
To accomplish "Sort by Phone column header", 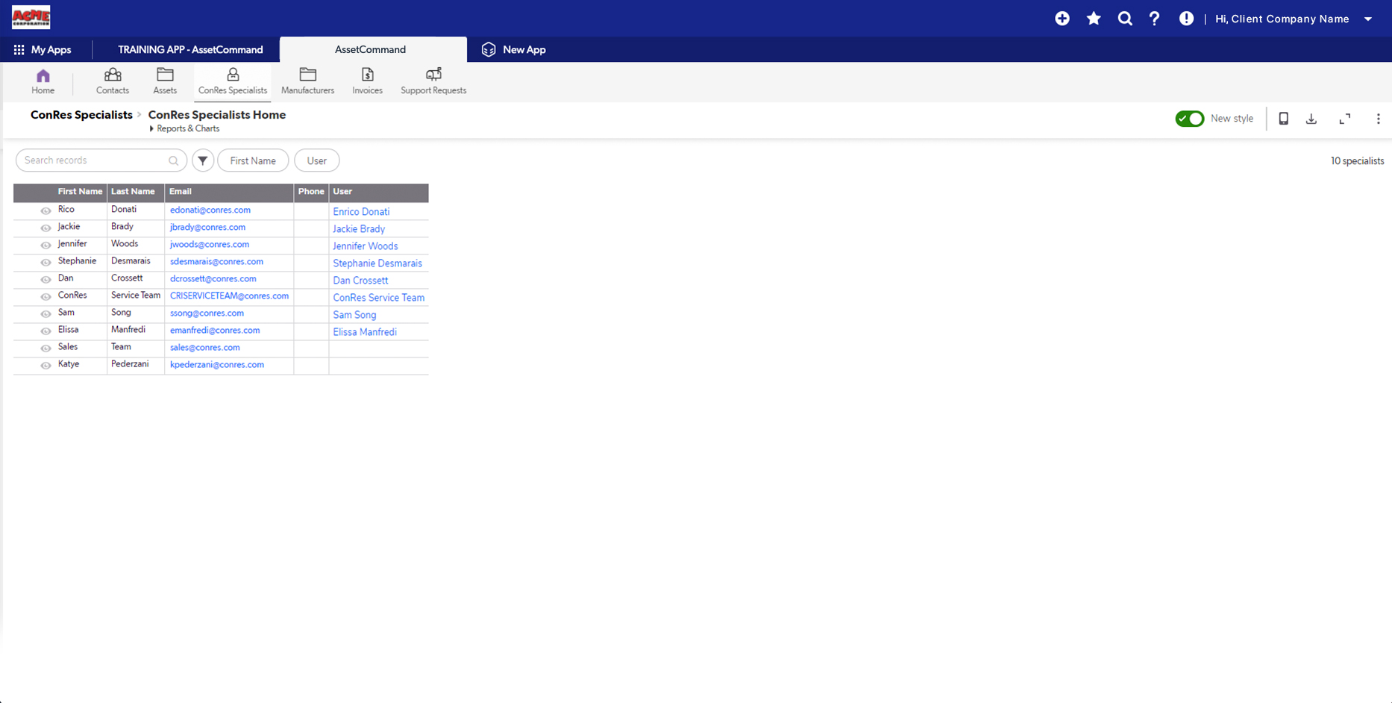I will click(x=311, y=192).
